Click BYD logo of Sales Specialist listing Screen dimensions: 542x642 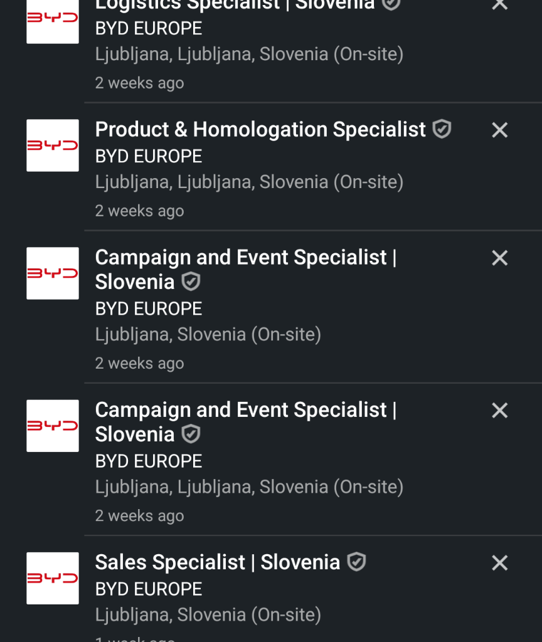[x=53, y=578]
